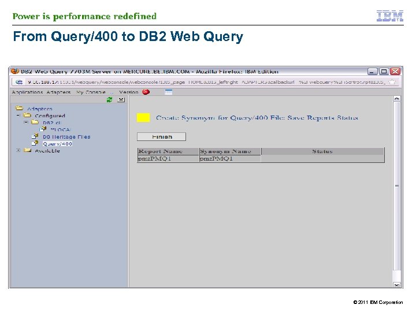Minimize the Firefox window
Viewport: 416px width, 312px height.
point(372,72)
